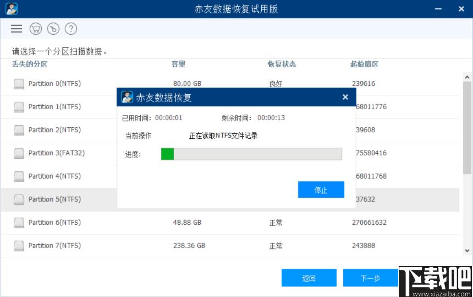The image size is (473, 297).
Task: Click the 243888 start sector value
Action: point(364,246)
